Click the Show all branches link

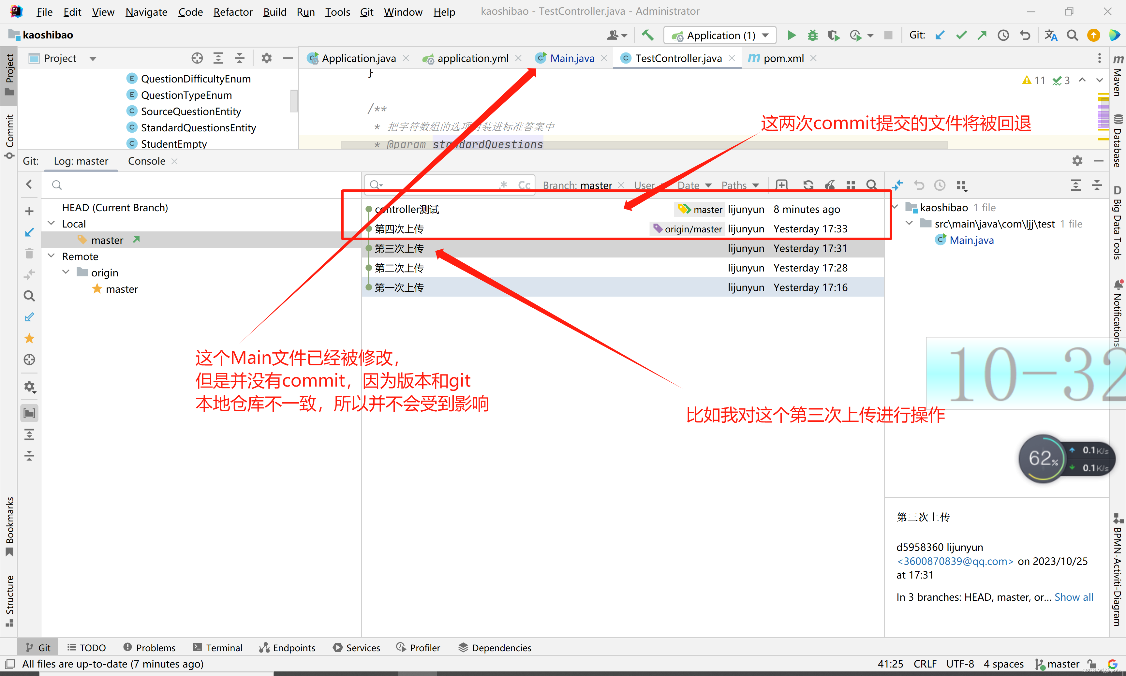pos(1074,597)
